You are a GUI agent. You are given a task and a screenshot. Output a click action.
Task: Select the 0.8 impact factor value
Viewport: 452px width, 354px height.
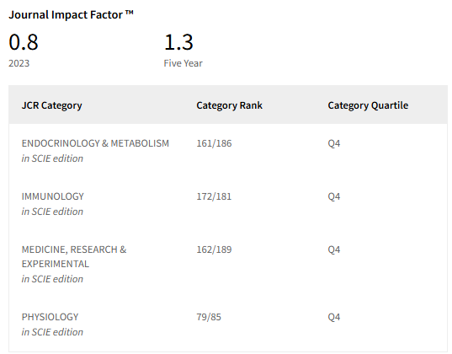[x=24, y=42]
